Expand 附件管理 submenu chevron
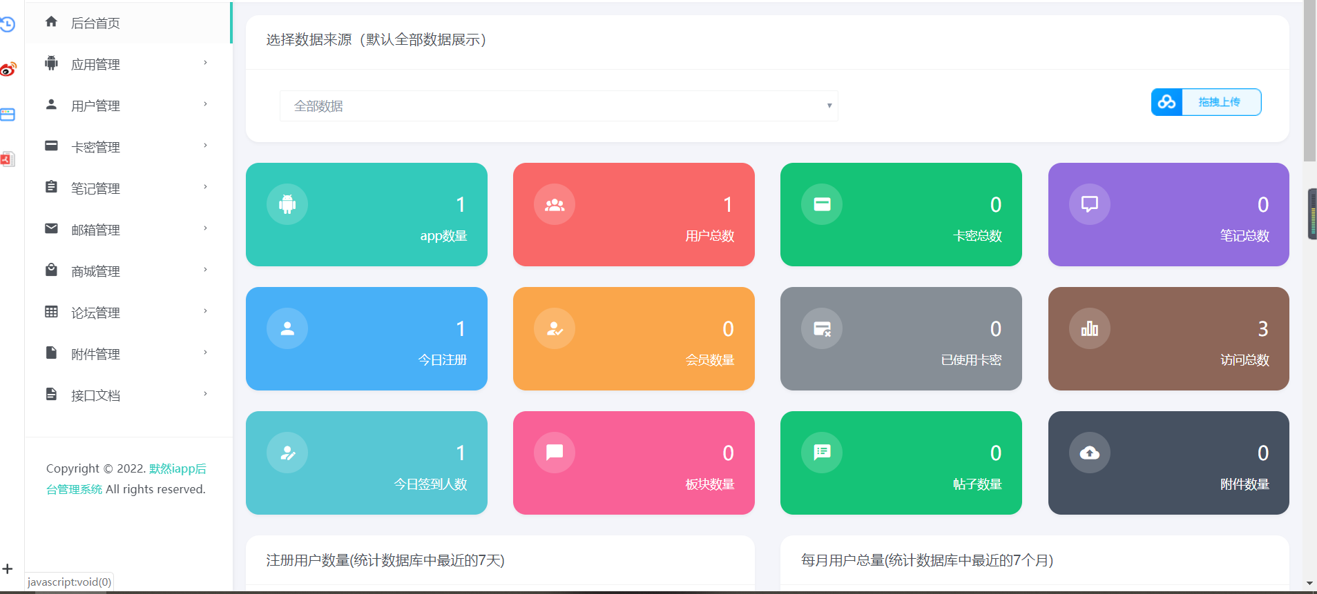Screen dimensions: 1317x594 tap(205, 353)
